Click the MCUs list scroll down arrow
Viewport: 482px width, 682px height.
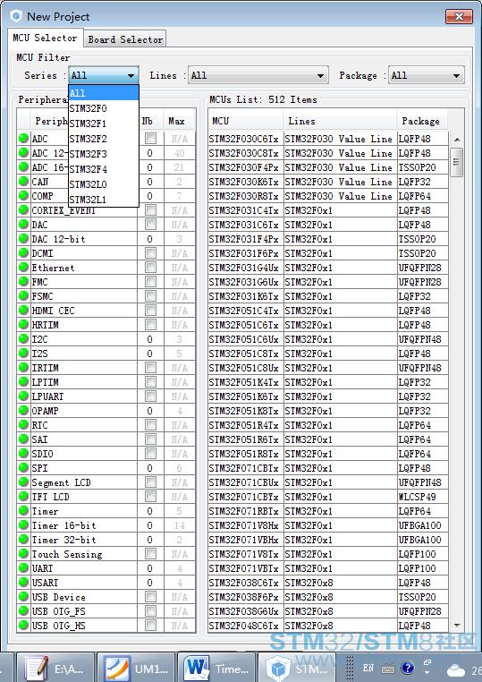tap(457, 625)
